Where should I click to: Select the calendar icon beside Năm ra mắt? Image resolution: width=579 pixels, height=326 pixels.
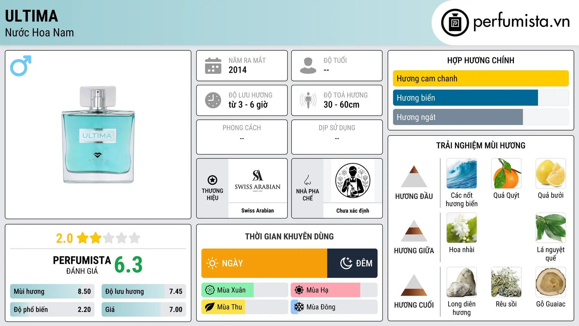[x=213, y=66]
